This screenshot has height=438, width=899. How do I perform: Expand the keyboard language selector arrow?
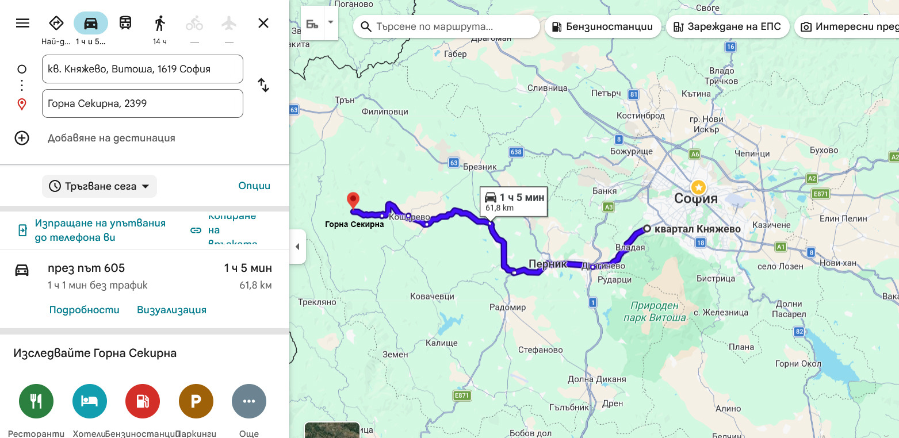331,23
